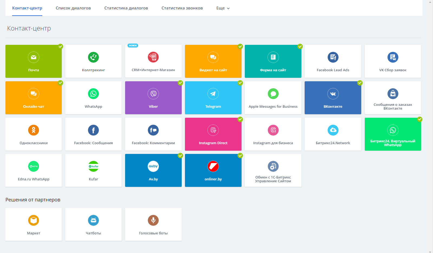Click the Голосовые боты label
Viewport: 433px width, 253px height.
click(153, 233)
